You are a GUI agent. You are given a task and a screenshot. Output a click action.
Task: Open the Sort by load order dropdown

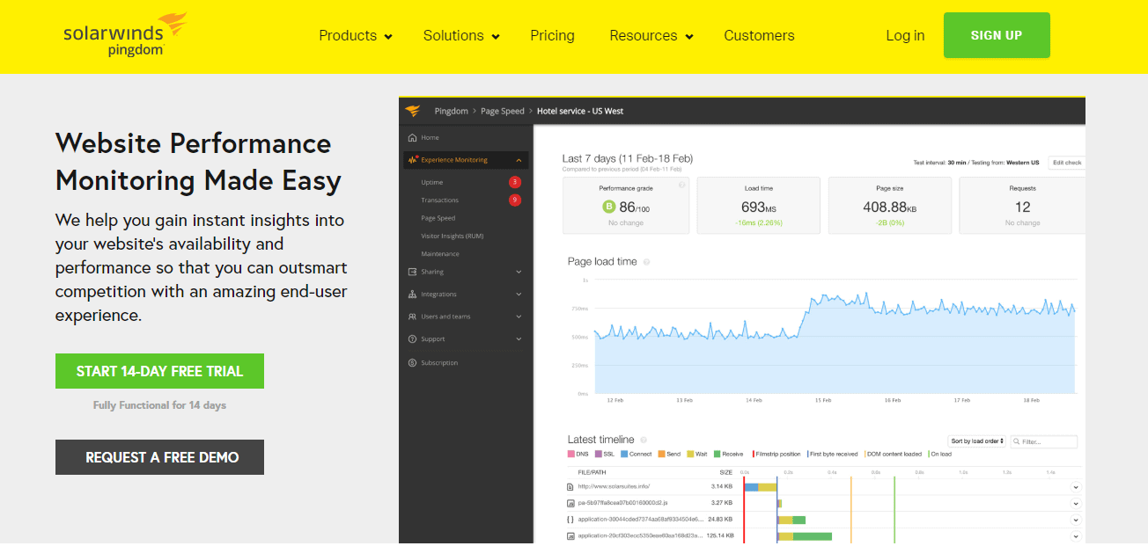click(x=977, y=441)
